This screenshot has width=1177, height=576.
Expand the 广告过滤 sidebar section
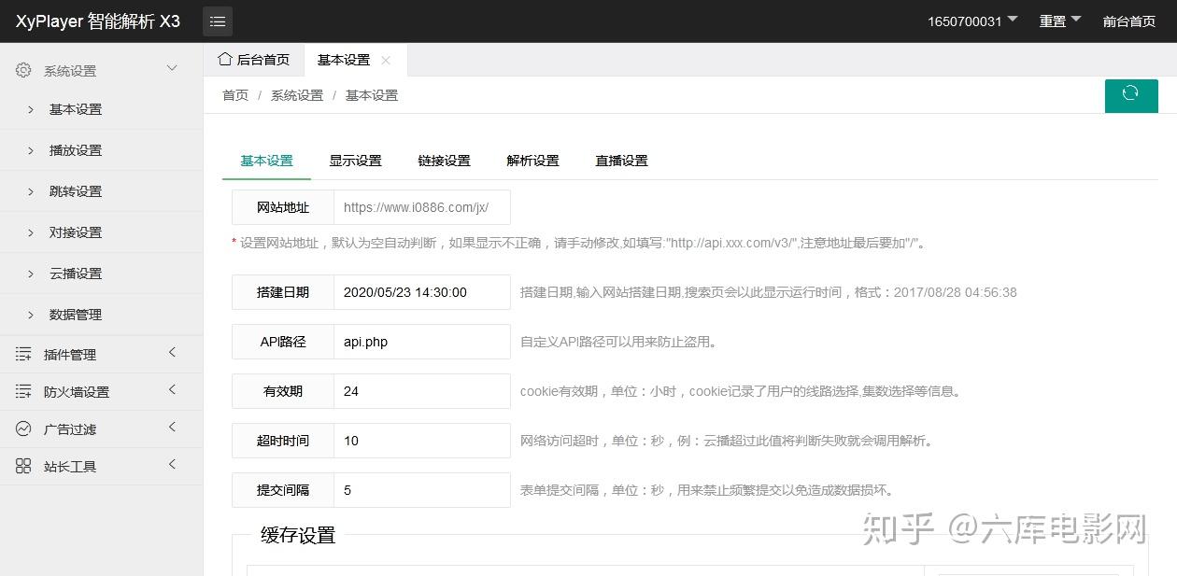pyautogui.click(x=172, y=427)
